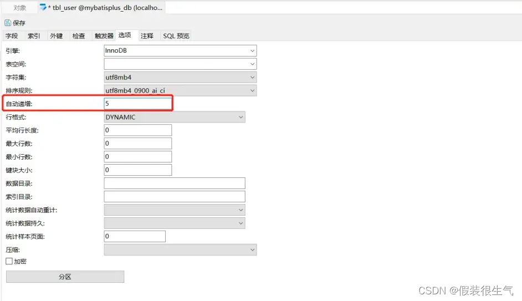Expand the 统计数据持久 dropdown
Image resolution: width=522 pixels, height=301 pixels.
[175, 223]
